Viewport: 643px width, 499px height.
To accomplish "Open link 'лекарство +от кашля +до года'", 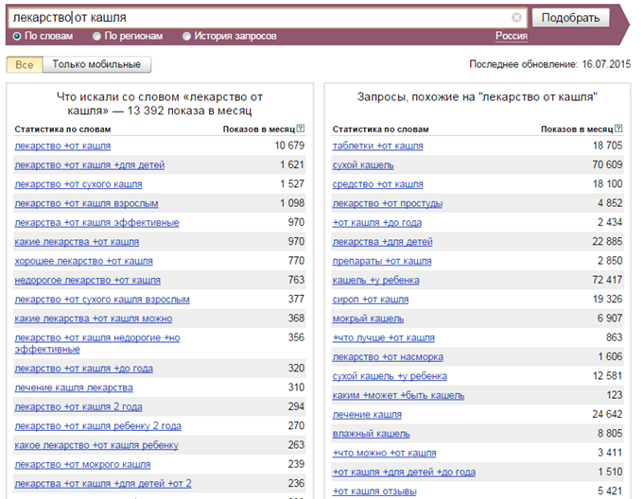I will (83, 369).
